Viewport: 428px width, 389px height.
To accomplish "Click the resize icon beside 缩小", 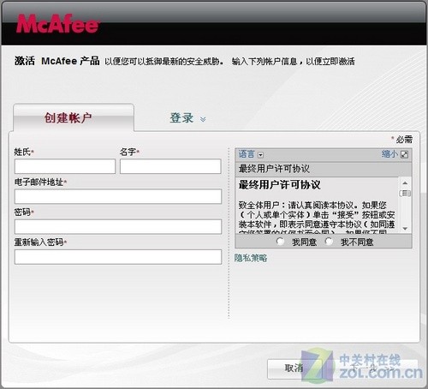I will coord(404,154).
